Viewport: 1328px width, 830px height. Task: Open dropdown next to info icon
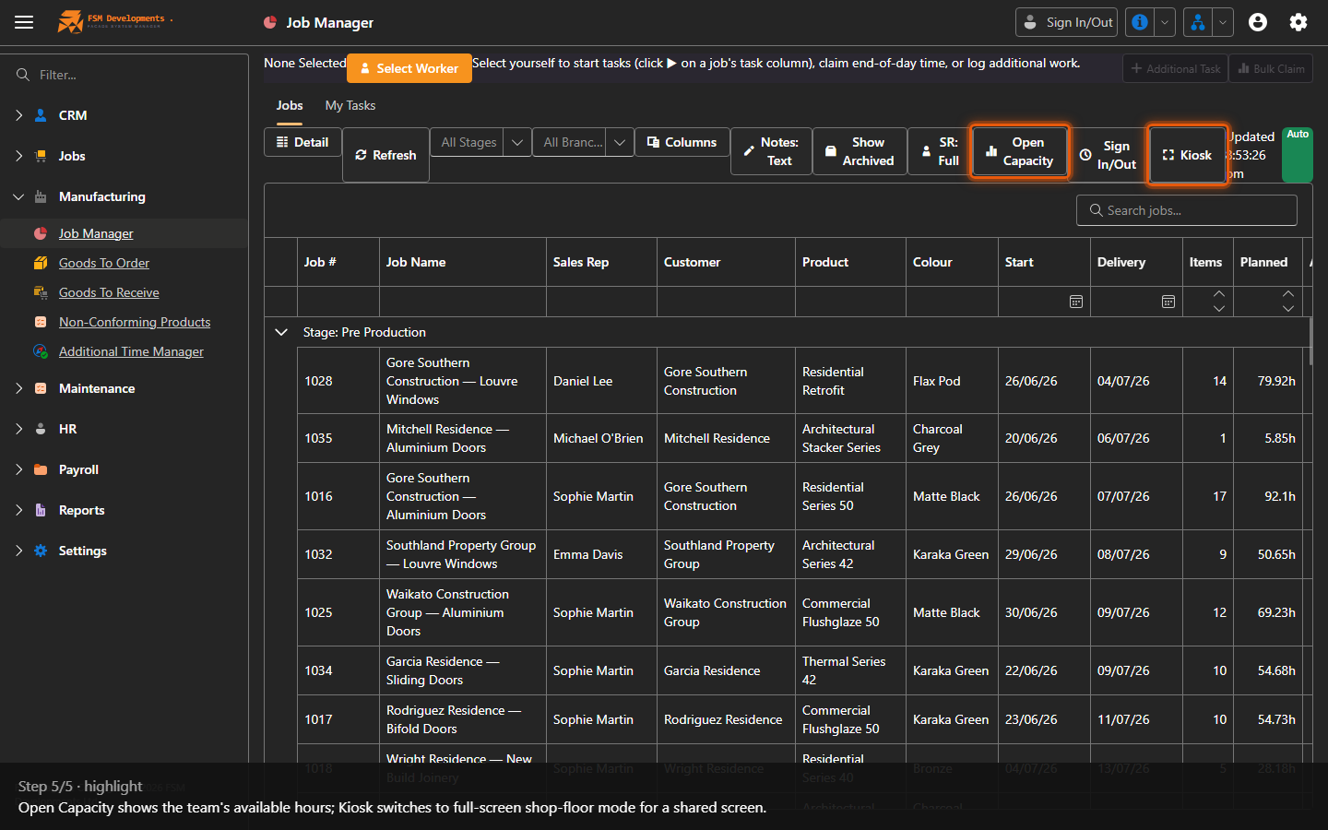click(1165, 22)
